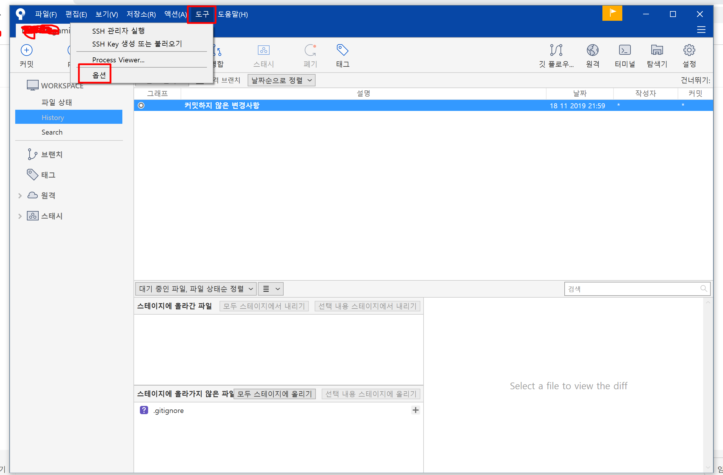Select SSH Key 생성 또는 불러오기 menu item

pos(137,44)
